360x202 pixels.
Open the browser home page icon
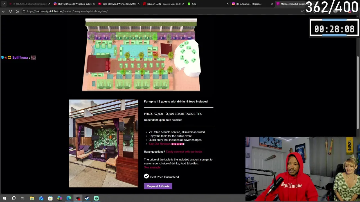[17, 11]
